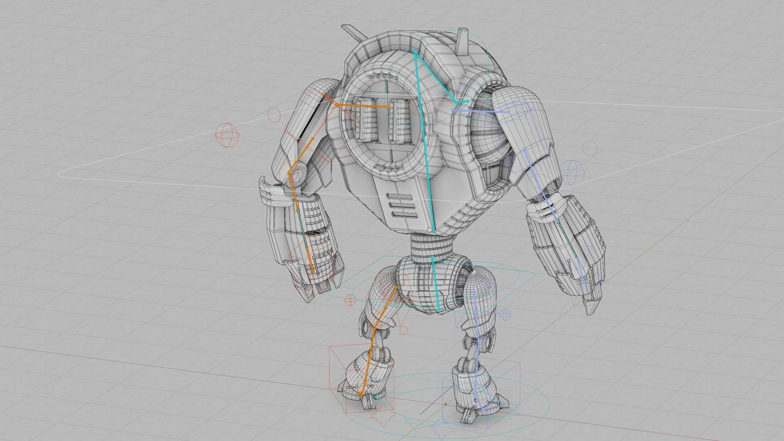Select the small orange circle control near shoulder
The height and width of the screenshot is (441, 784).
tap(274, 115)
